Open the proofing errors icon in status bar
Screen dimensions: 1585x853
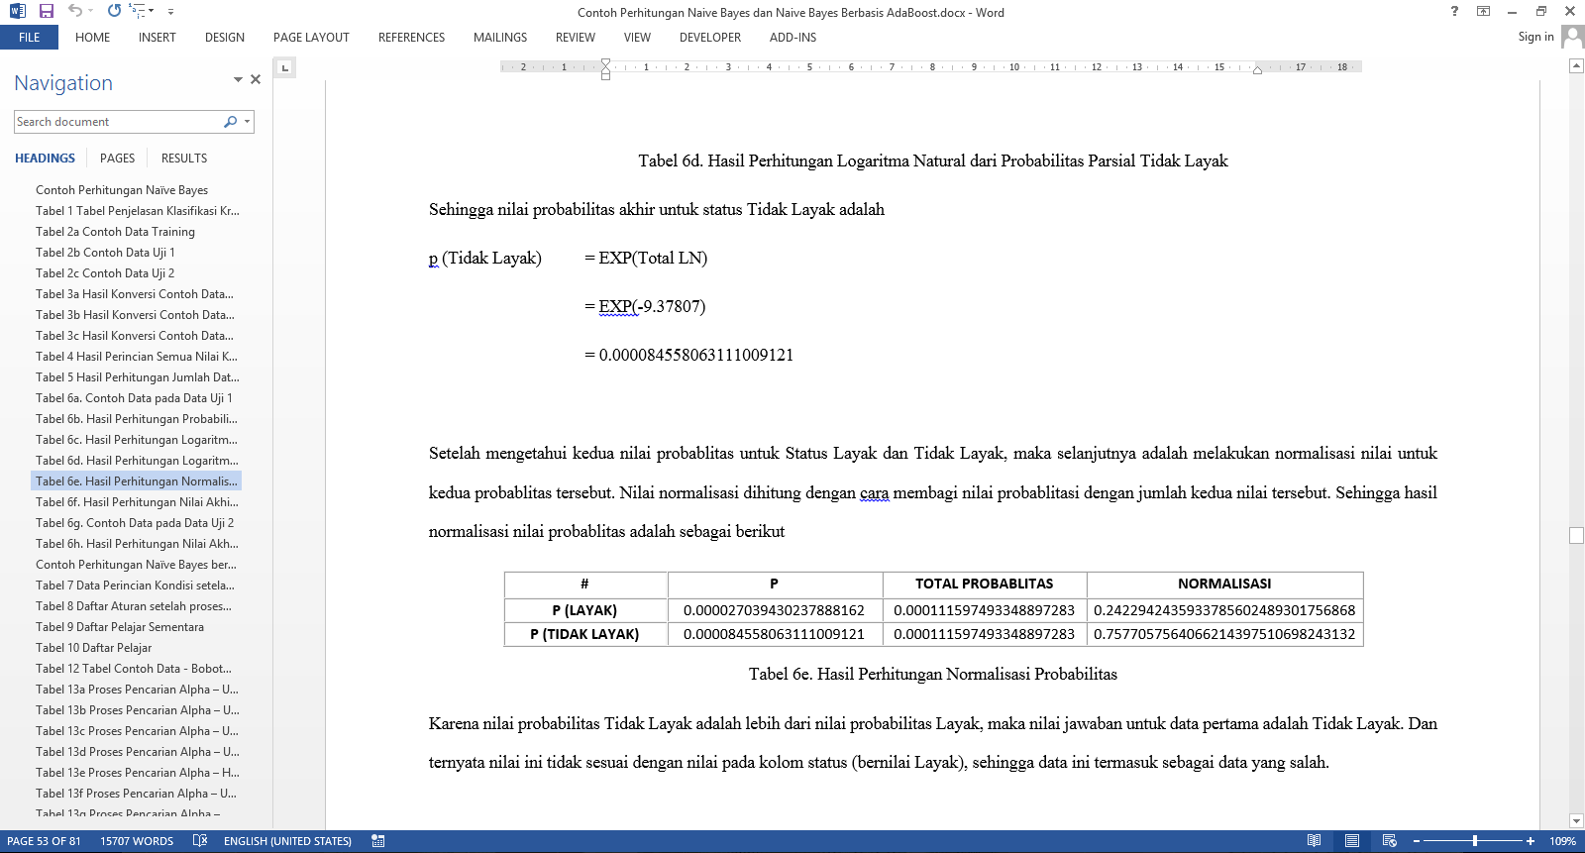point(200,841)
